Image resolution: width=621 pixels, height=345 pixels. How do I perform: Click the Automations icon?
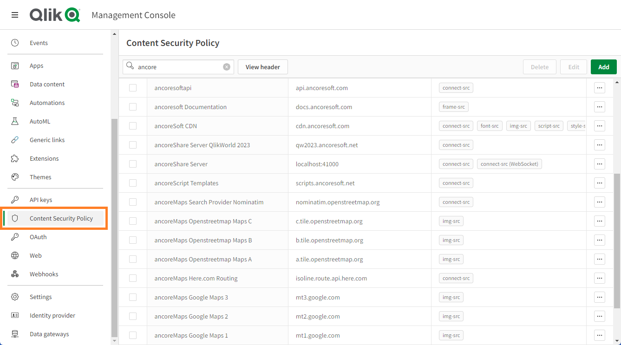coord(15,103)
